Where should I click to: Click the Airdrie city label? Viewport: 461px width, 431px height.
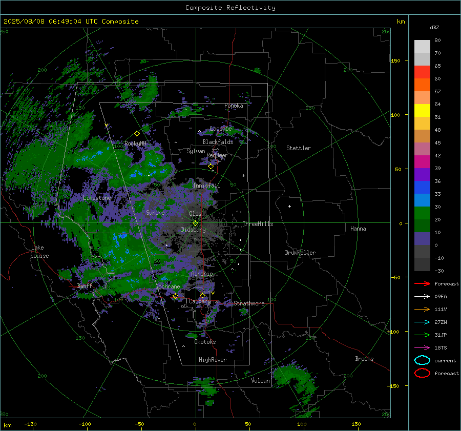tap(202, 274)
